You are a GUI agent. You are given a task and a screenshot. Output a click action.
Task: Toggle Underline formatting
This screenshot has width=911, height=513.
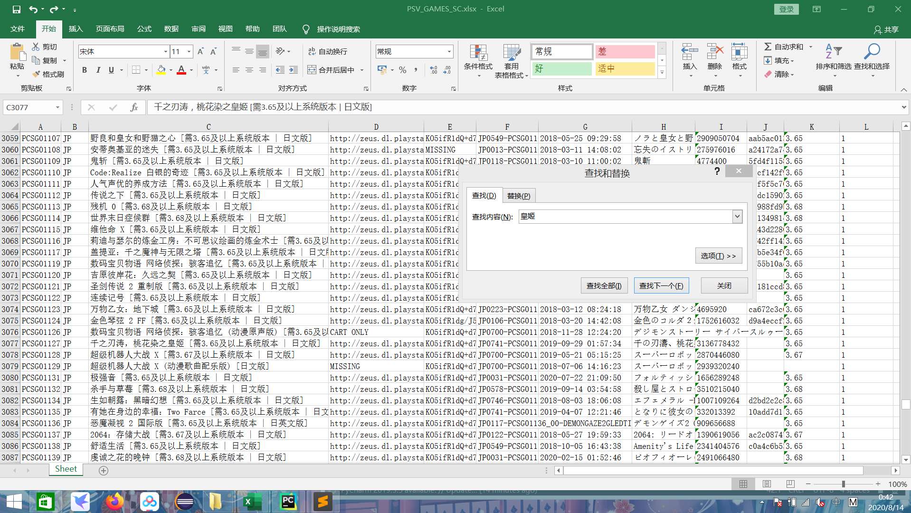[x=111, y=70]
